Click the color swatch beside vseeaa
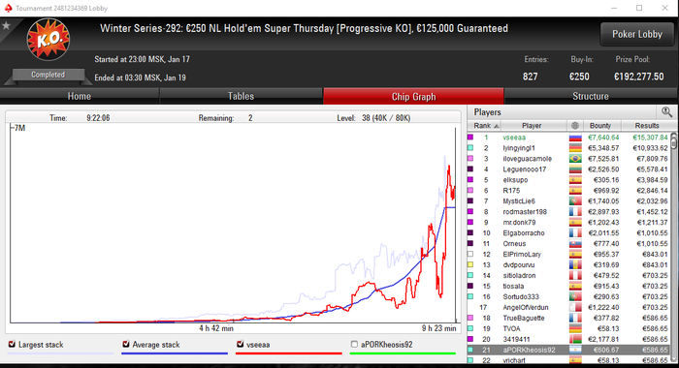The width and height of the screenshot is (679, 368). pyautogui.click(x=470, y=138)
